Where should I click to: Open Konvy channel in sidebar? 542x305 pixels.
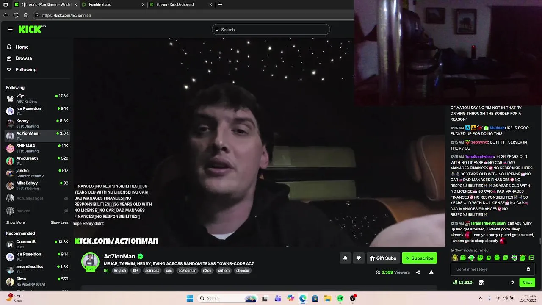point(37,123)
